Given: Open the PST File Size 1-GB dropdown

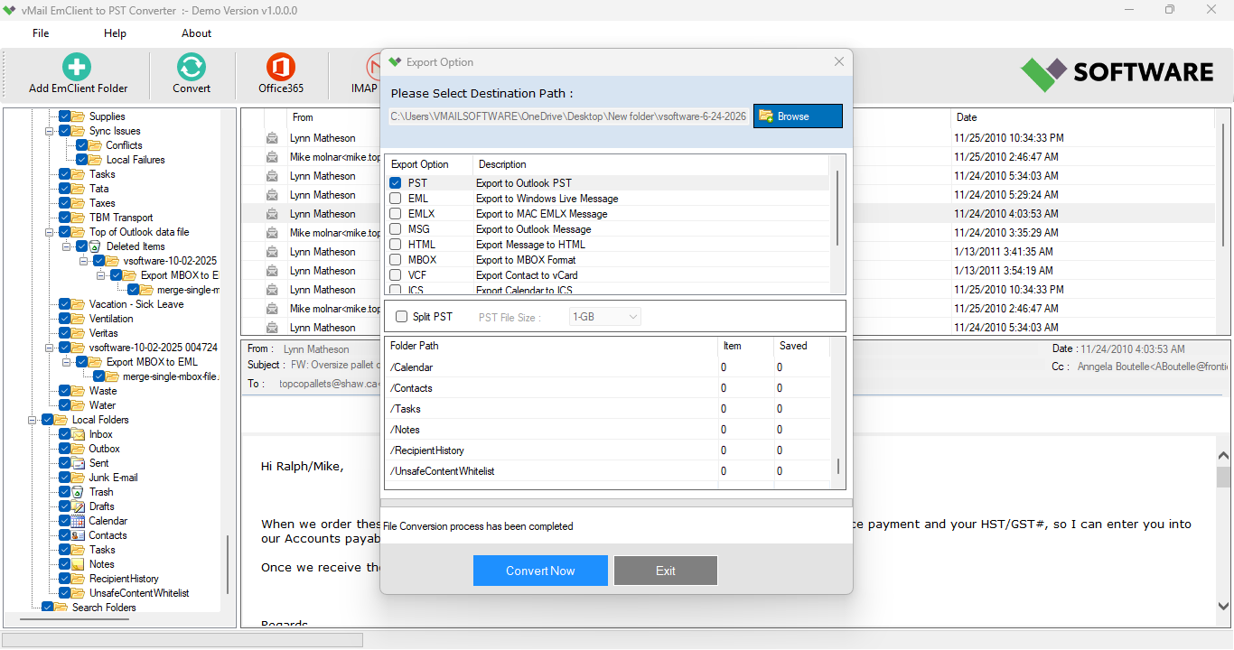Looking at the screenshot, I should 605,317.
